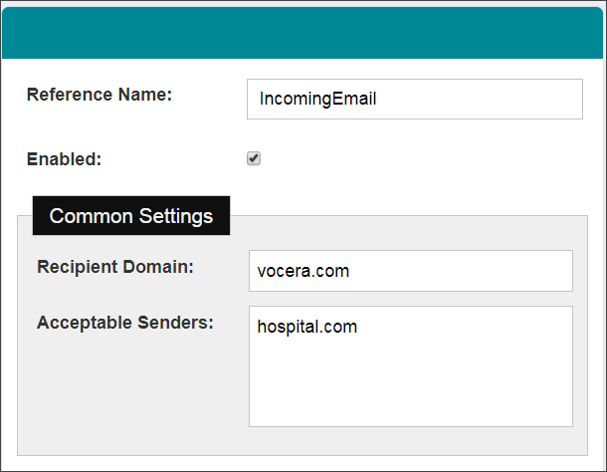
Task: Click the Reference Name input field
Action: (414, 99)
